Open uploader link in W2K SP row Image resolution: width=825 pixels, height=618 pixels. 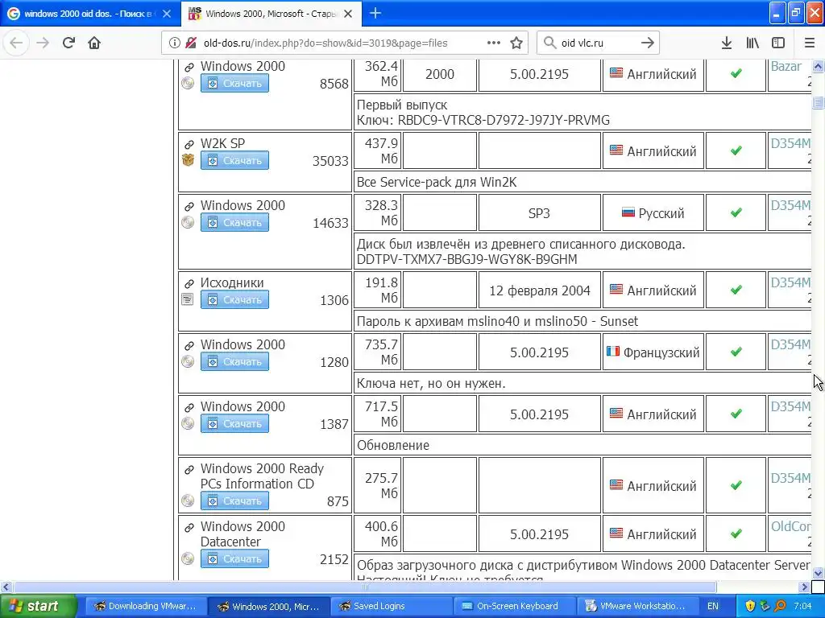[790, 143]
